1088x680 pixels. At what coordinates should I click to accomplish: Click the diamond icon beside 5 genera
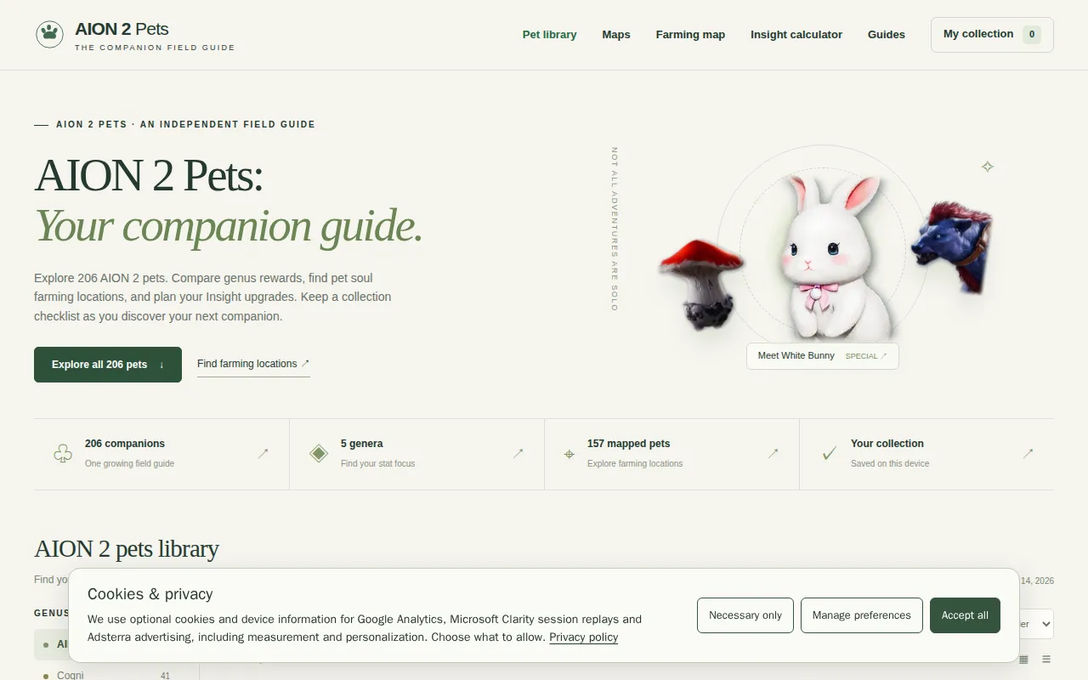[x=319, y=454]
